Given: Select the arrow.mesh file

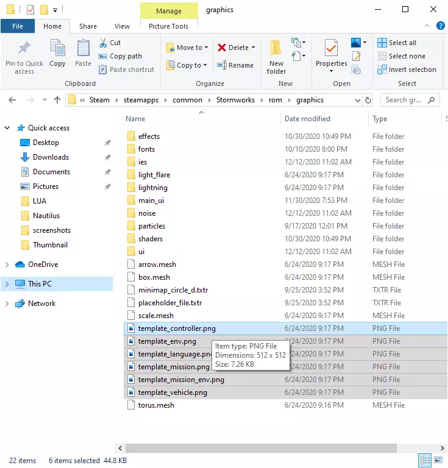Looking at the screenshot, I should [x=157, y=264].
